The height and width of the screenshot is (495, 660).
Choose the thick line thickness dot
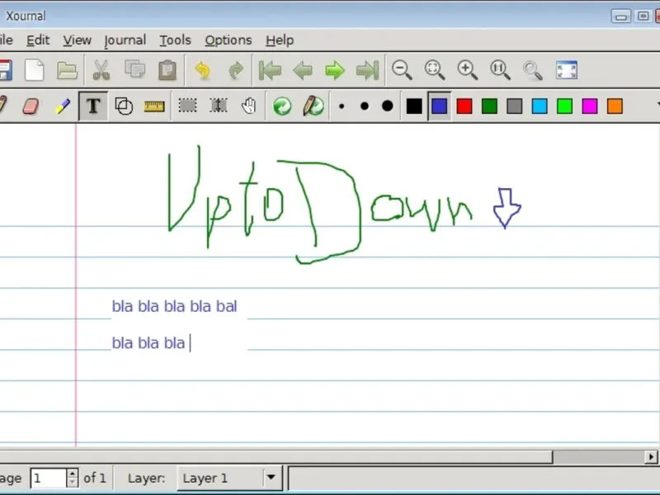coord(387,106)
